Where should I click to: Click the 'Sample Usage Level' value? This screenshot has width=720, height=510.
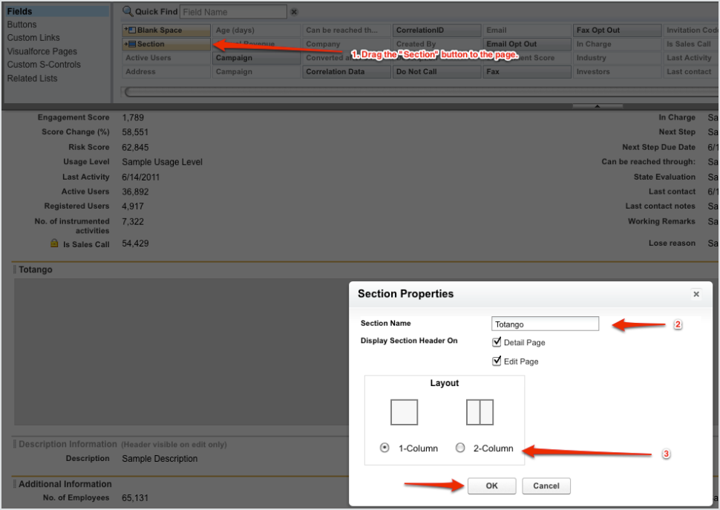pyautogui.click(x=162, y=162)
